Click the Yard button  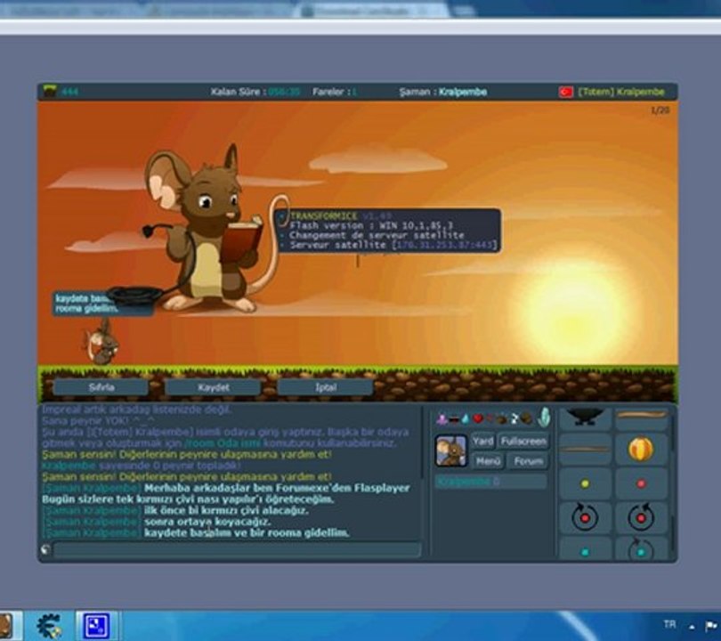point(482,442)
